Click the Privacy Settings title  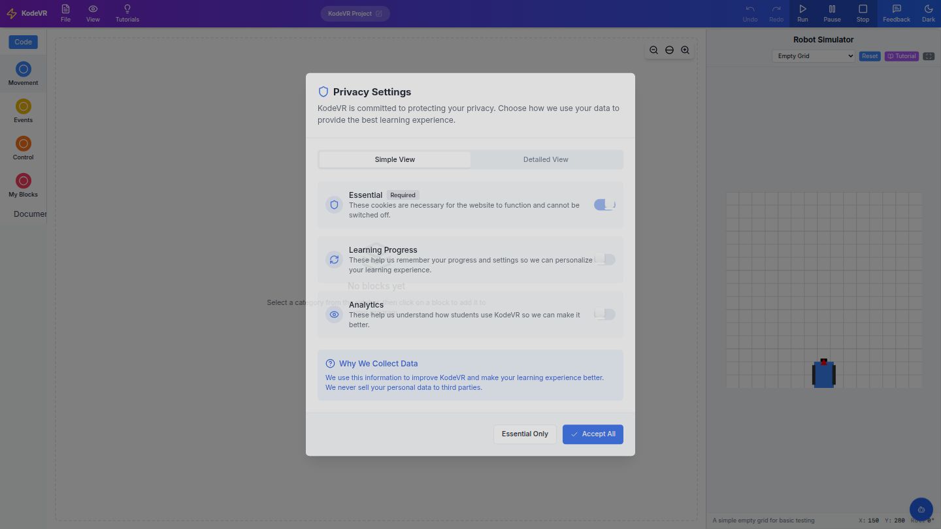point(372,92)
